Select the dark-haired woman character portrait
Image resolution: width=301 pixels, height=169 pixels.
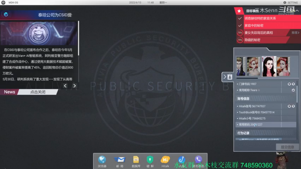point(269,66)
